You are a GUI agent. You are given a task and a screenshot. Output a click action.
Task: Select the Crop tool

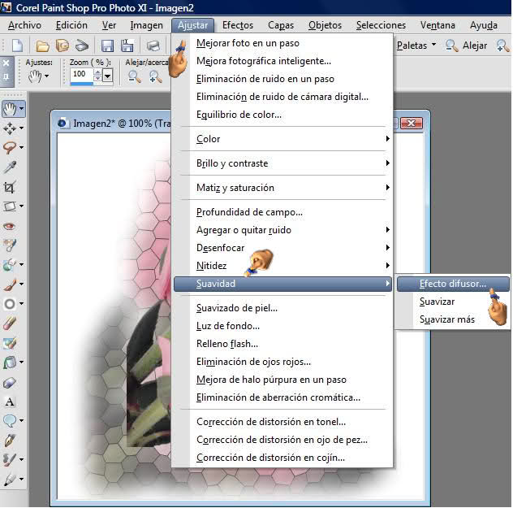click(x=10, y=187)
